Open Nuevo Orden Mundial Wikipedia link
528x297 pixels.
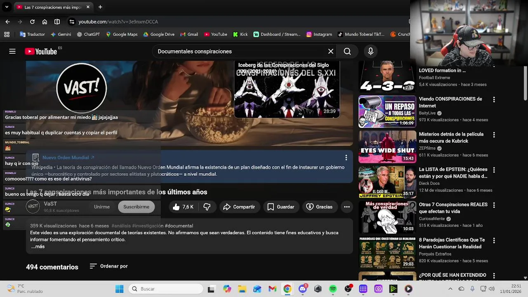(68, 158)
